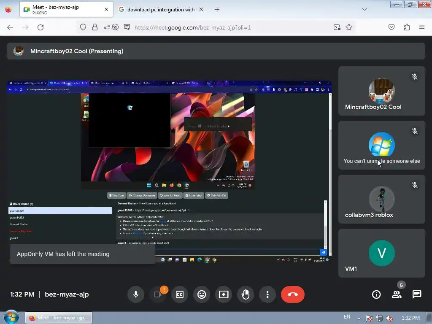The width and height of the screenshot is (432, 324).
Task: Go forward in the browser
Action: 25,27
